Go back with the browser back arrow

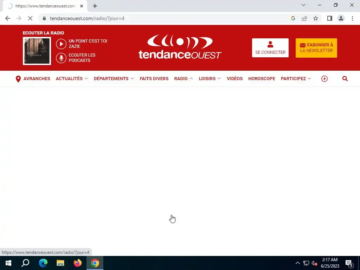[8, 18]
